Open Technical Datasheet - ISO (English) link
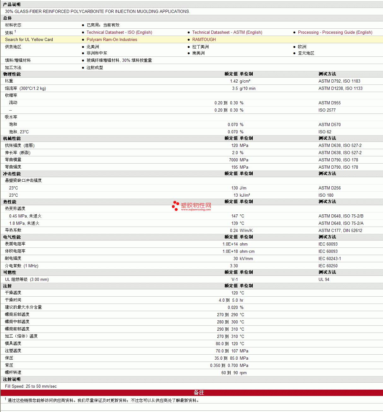 coord(119,32)
